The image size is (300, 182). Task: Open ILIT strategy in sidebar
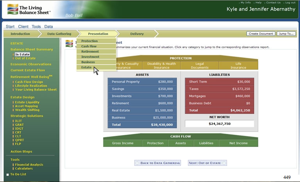[18, 121]
